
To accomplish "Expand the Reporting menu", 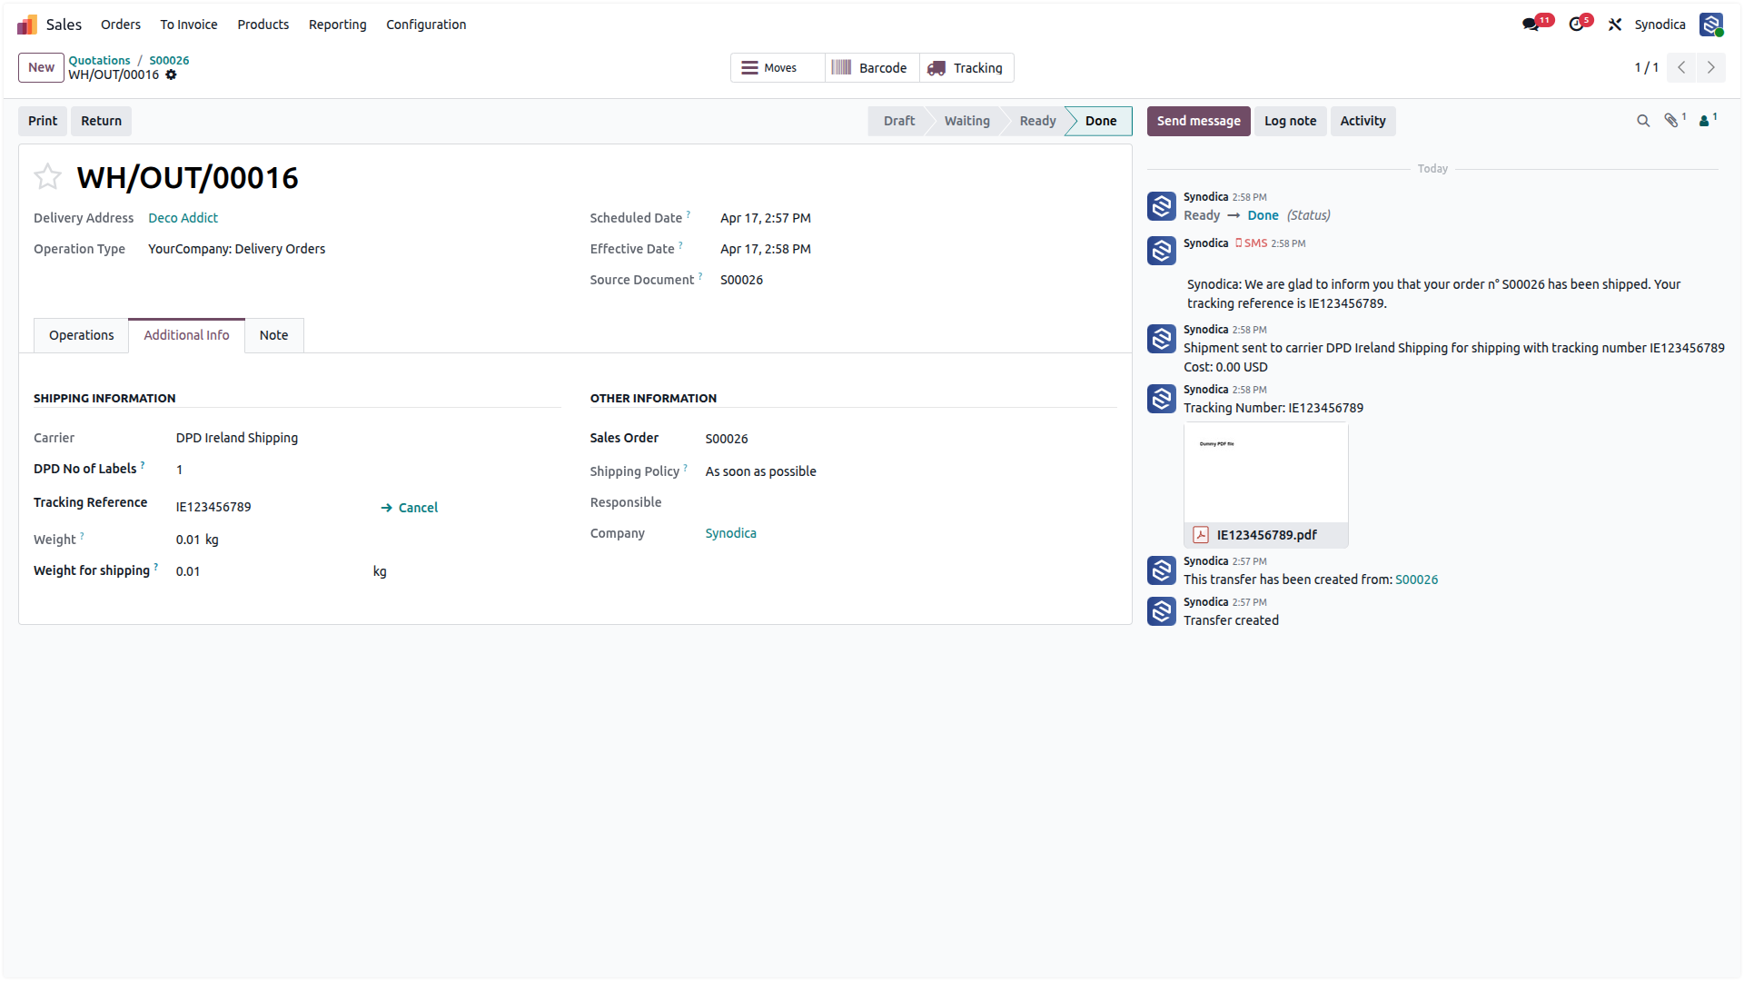I will coord(337,25).
